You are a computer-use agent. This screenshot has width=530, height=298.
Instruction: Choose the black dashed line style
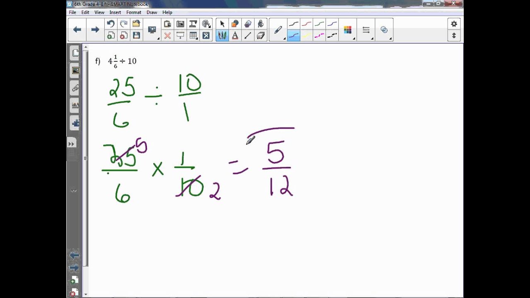332,36
